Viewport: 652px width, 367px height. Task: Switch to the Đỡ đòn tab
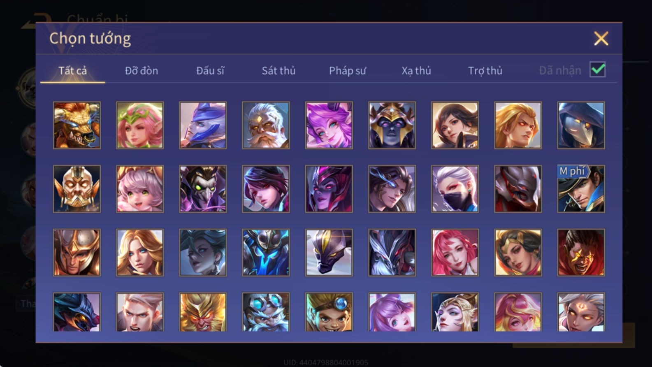(x=142, y=71)
